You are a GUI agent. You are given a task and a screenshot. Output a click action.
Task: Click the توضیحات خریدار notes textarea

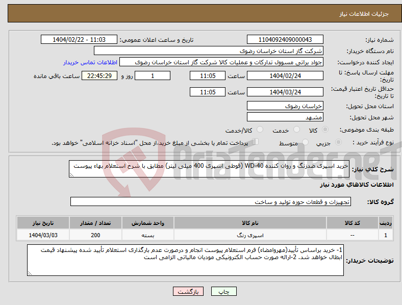point(185,260)
